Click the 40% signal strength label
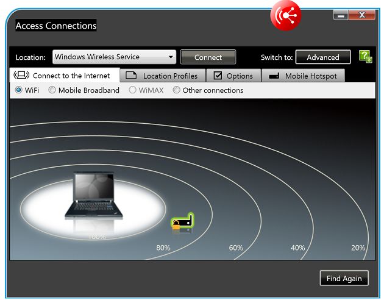This screenshot has width=384, height=300. tap(297, 248)
